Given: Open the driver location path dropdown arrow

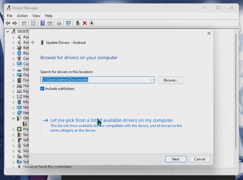Looking at the screenshot, I should click(x=152, y=80).
